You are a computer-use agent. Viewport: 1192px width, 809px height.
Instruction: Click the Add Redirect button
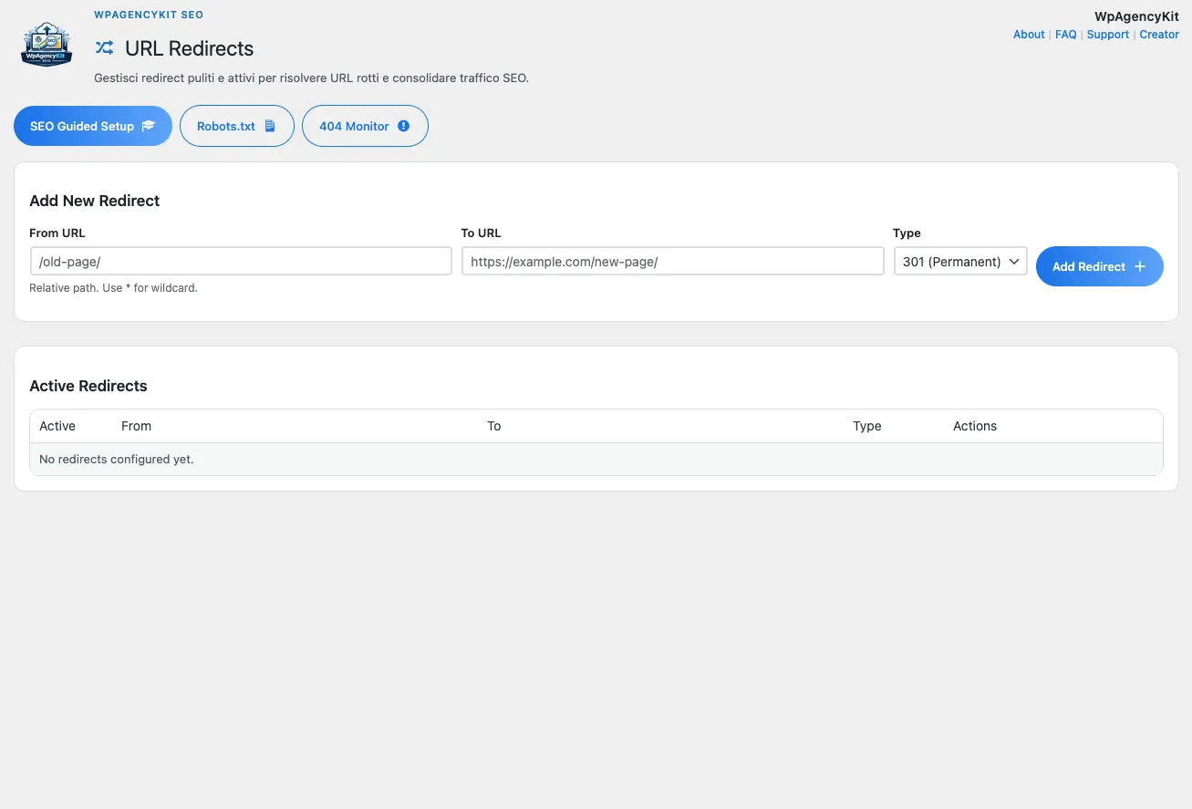[1100, 266]
